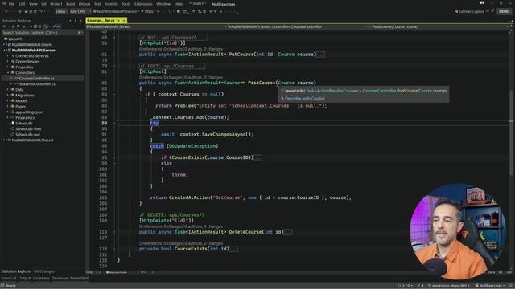Image resolution: width=515 pixels, height=289 pixels.
Task: Open the PostCourse member navigation dropdown
Action: click(x=437, y=26)
